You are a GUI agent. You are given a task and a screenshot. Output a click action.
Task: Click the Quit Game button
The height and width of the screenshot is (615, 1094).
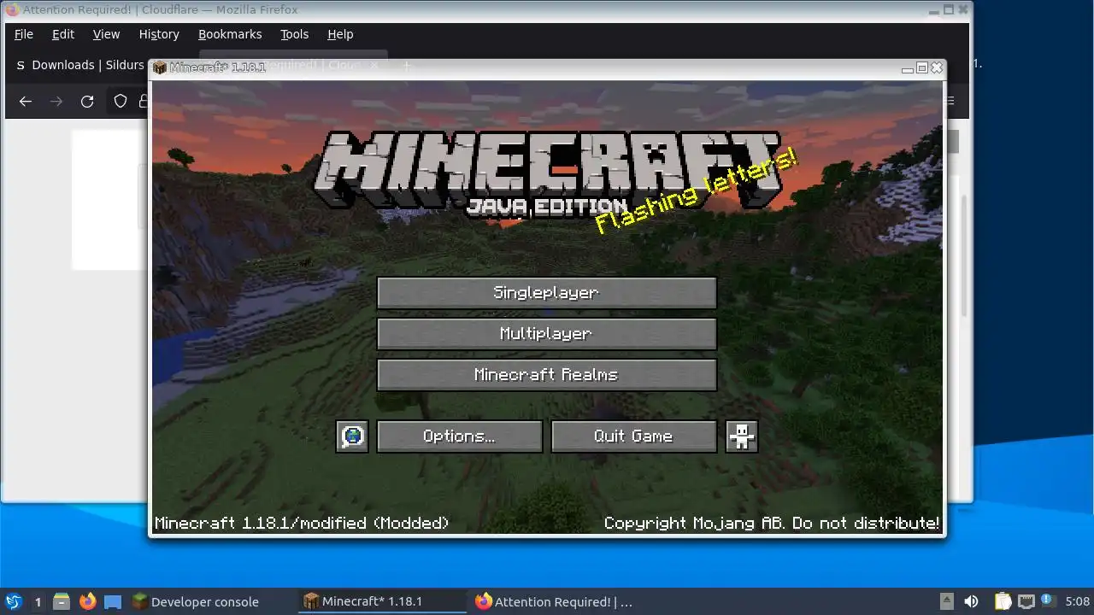pos(633,436)
